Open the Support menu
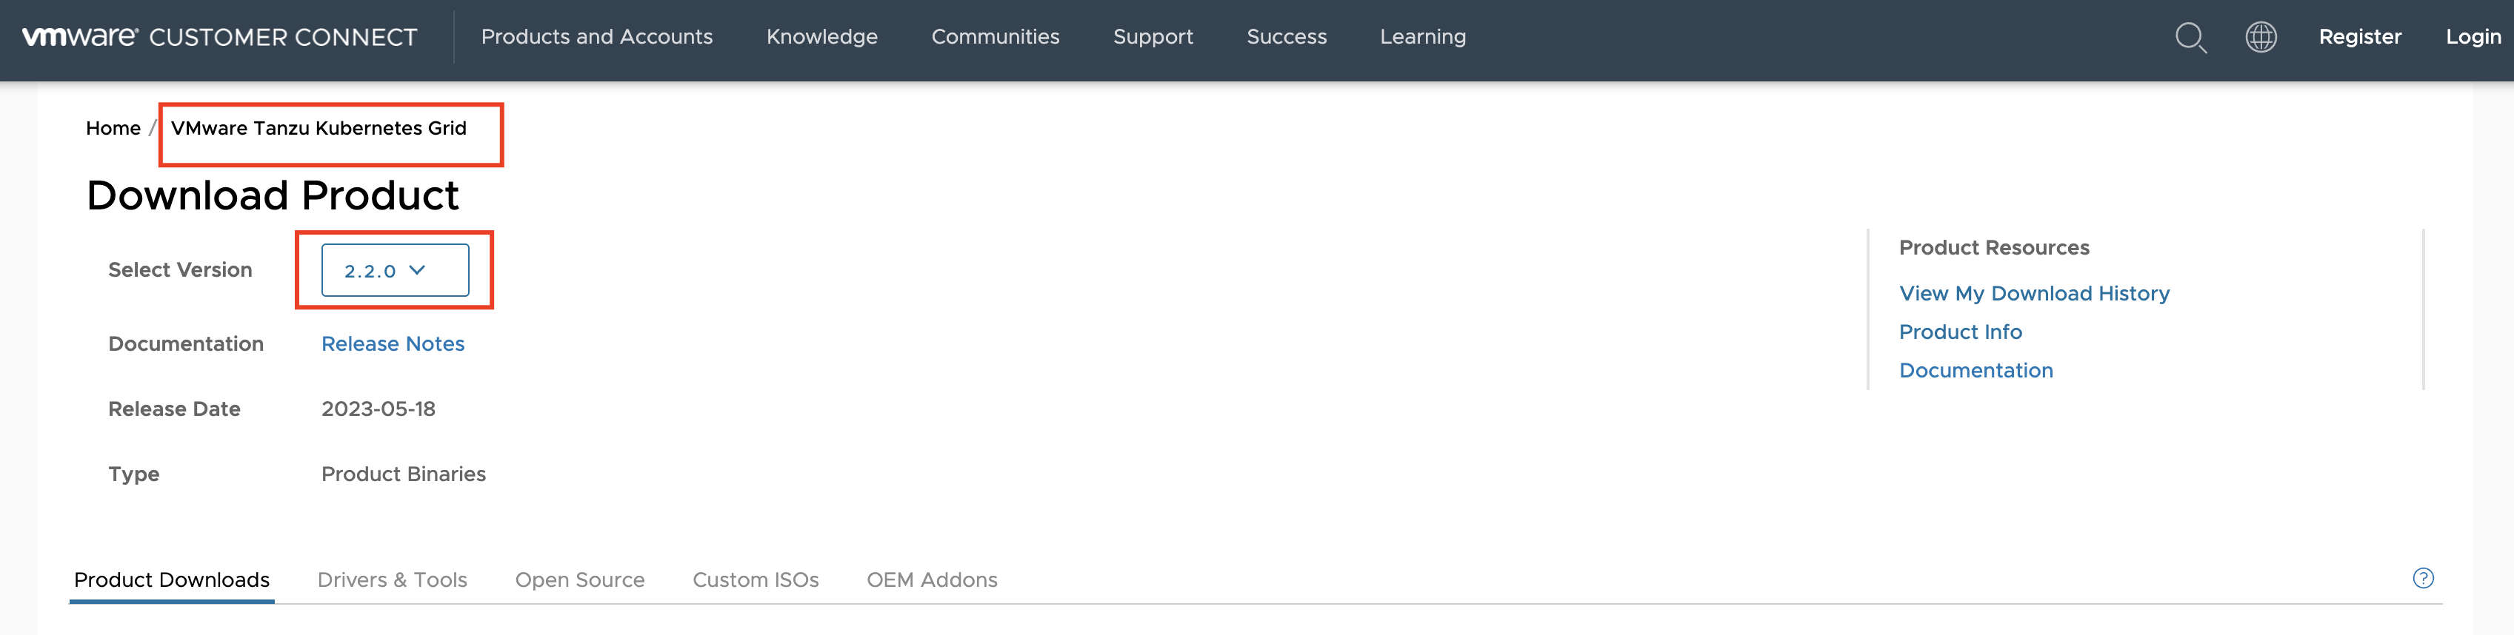 [1153, 37]
